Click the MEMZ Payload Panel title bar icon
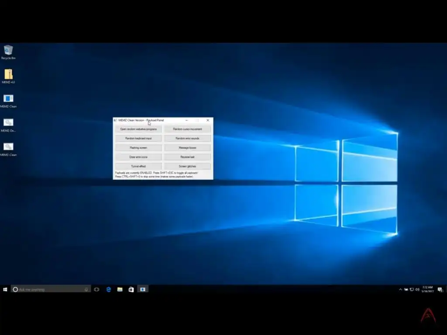 point(115,120)
